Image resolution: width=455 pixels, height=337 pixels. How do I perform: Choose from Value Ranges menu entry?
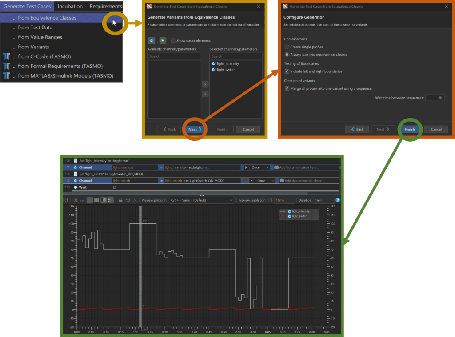(x=40, y=37)
